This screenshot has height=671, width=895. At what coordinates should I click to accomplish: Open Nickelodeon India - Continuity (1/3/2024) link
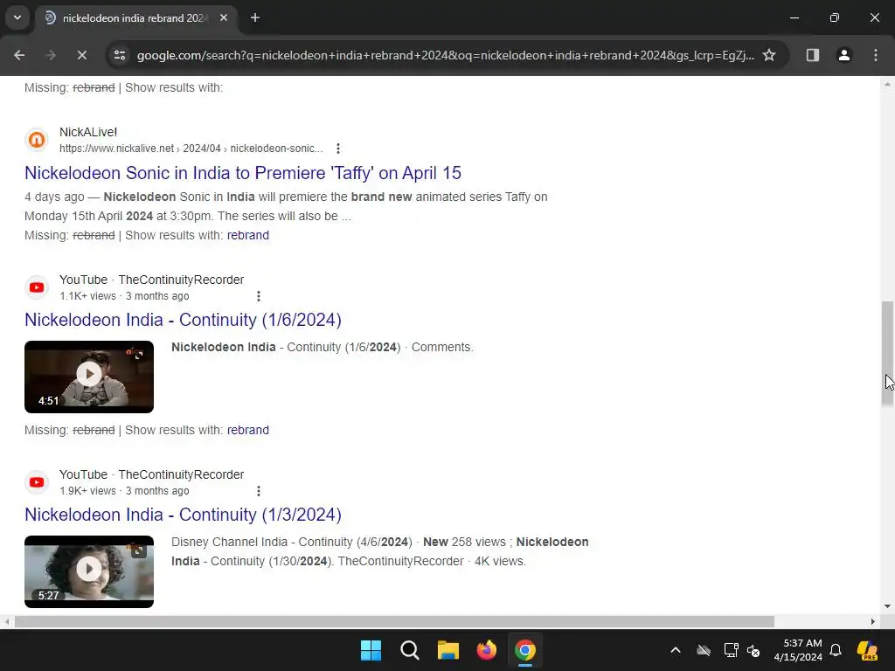[183, 514]
